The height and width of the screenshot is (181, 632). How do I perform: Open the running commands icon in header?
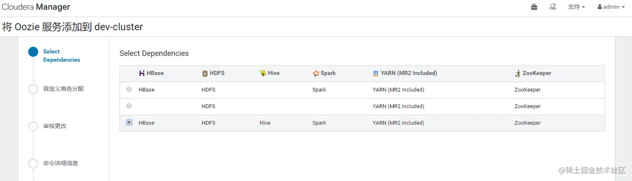click(x=553, y=7)
